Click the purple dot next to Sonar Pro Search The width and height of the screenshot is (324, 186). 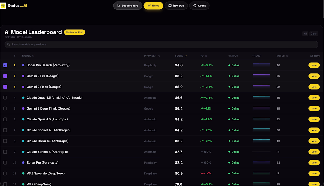tap(23, 65)
